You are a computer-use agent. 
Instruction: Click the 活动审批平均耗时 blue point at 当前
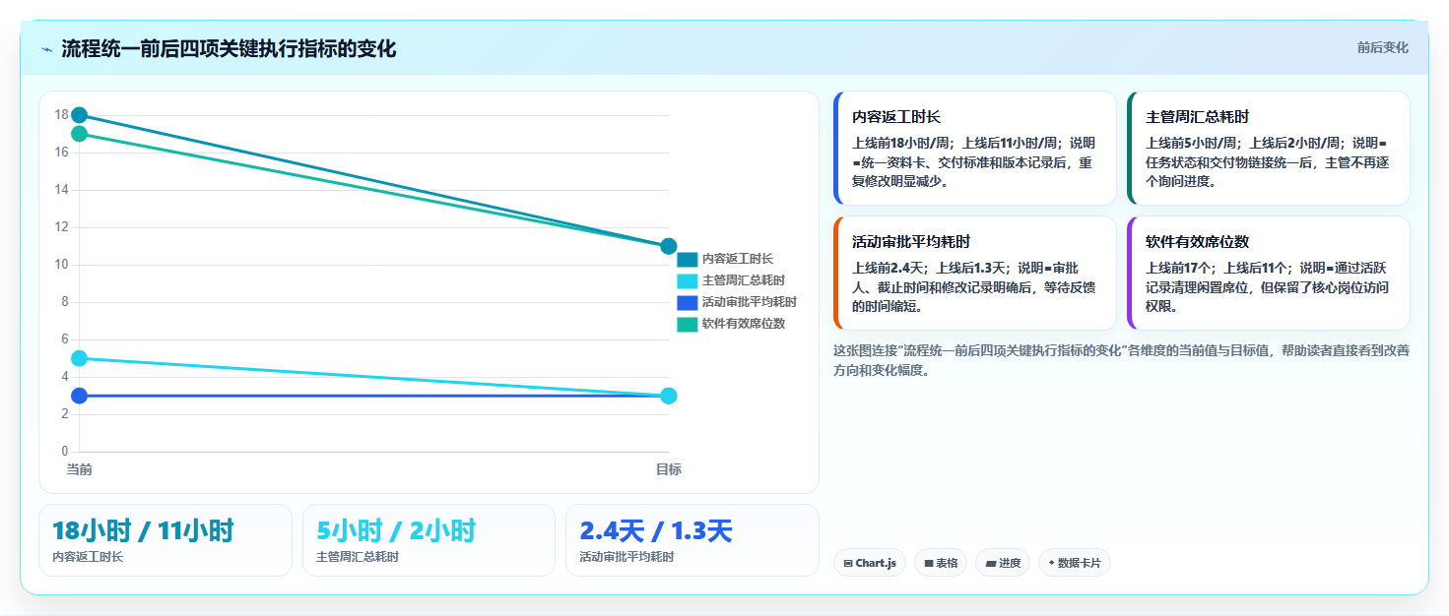[80, 396]
